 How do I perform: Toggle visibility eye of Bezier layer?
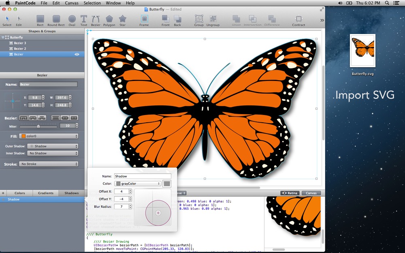click(x=77, y=54)
